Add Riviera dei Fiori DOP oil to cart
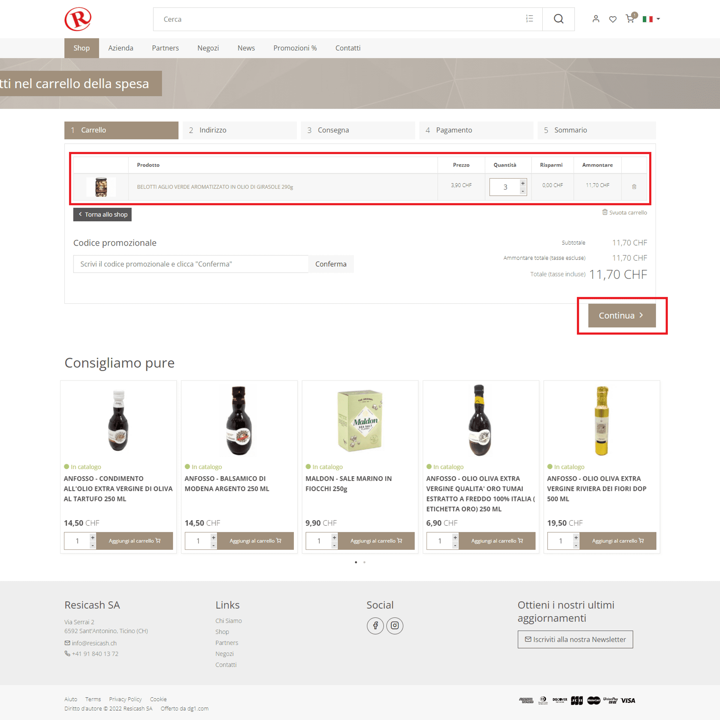The width and height of the screenshot is (720, 720). click(618, 541)
